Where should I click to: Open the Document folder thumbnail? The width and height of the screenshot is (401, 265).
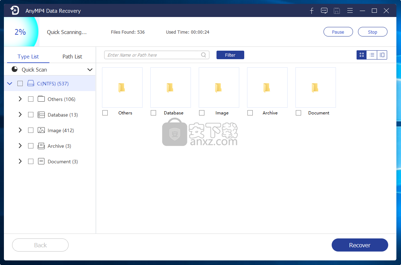tap(315, 88)
